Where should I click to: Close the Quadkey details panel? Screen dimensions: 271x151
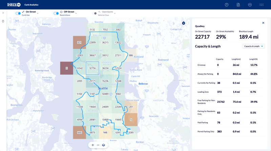click(x=263, y=23)
